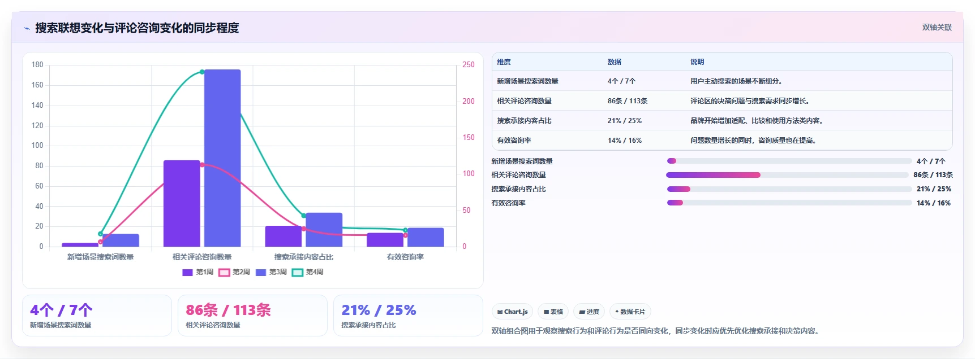Toggle the 第1周 legend series
975x359 pixels.
(x=197, y=272)
